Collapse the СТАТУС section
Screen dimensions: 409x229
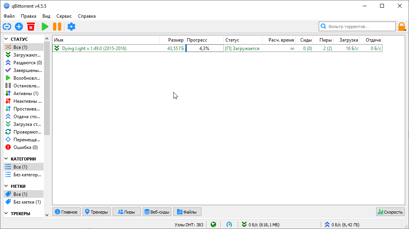[x=7, y=39]
